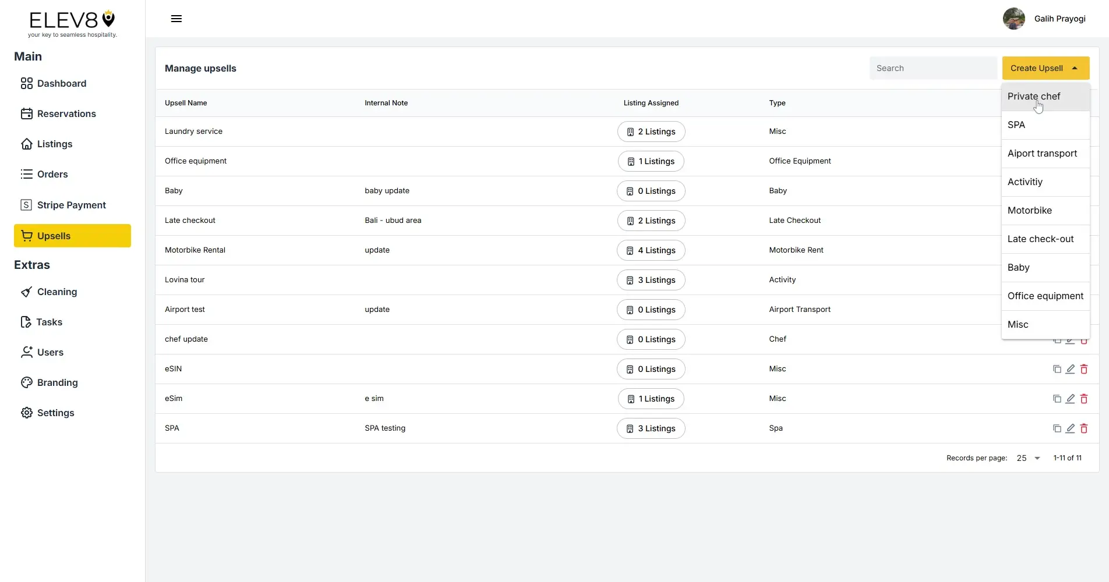Delete the eSim upsell via trash icon
This screenshot has width=1109, height=582.
coord(1084,399)
